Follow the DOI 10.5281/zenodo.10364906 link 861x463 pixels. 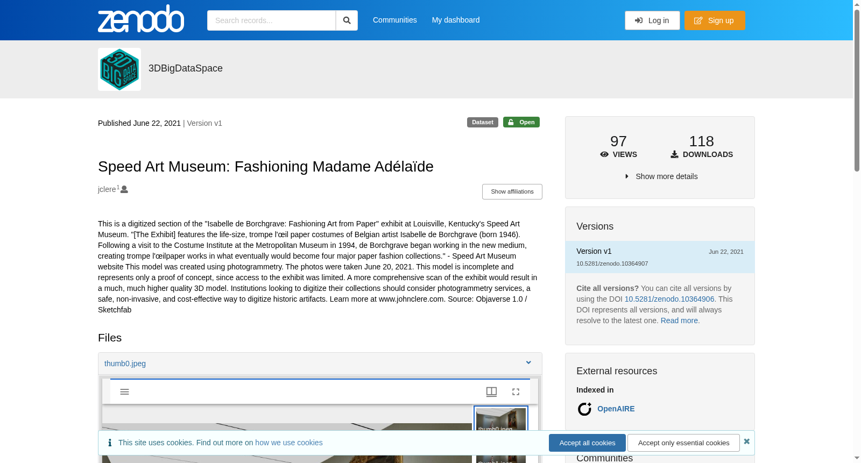[x=669, y=299]
